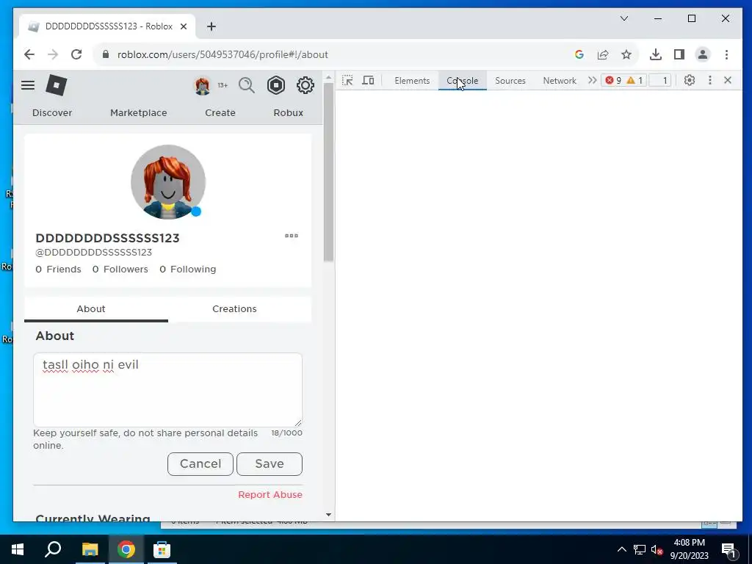
Task: Switch to the Console tab
Action: coord(463,81)
